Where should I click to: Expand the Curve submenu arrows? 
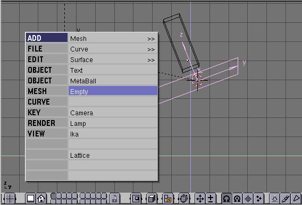pos(151,49)
